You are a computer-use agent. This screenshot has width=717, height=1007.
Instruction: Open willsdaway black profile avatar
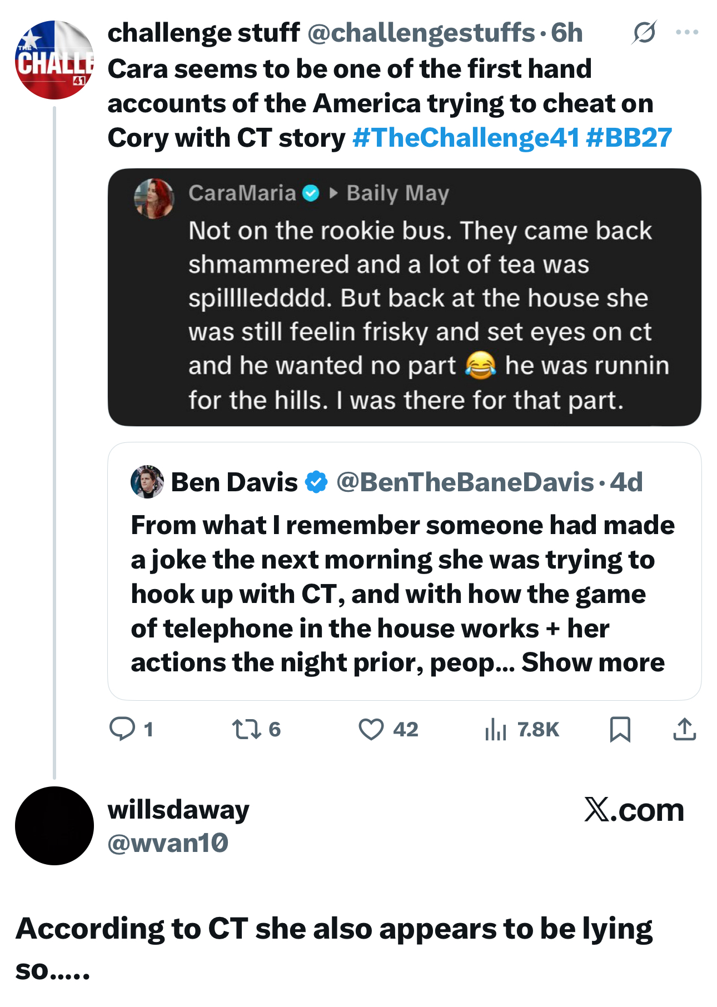click(x=54, y=825)
